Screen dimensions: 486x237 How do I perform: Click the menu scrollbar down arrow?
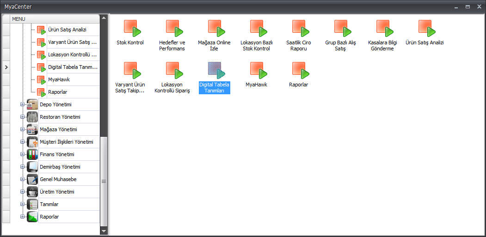104,231
